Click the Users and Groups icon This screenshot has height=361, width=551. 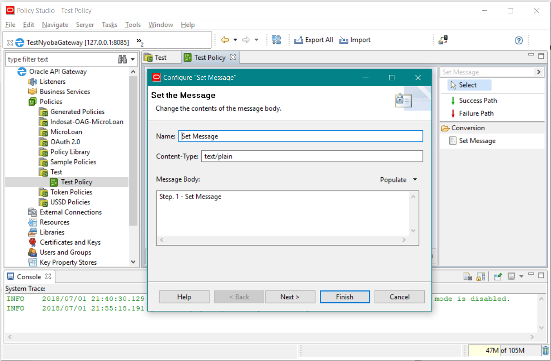(33, 252)
